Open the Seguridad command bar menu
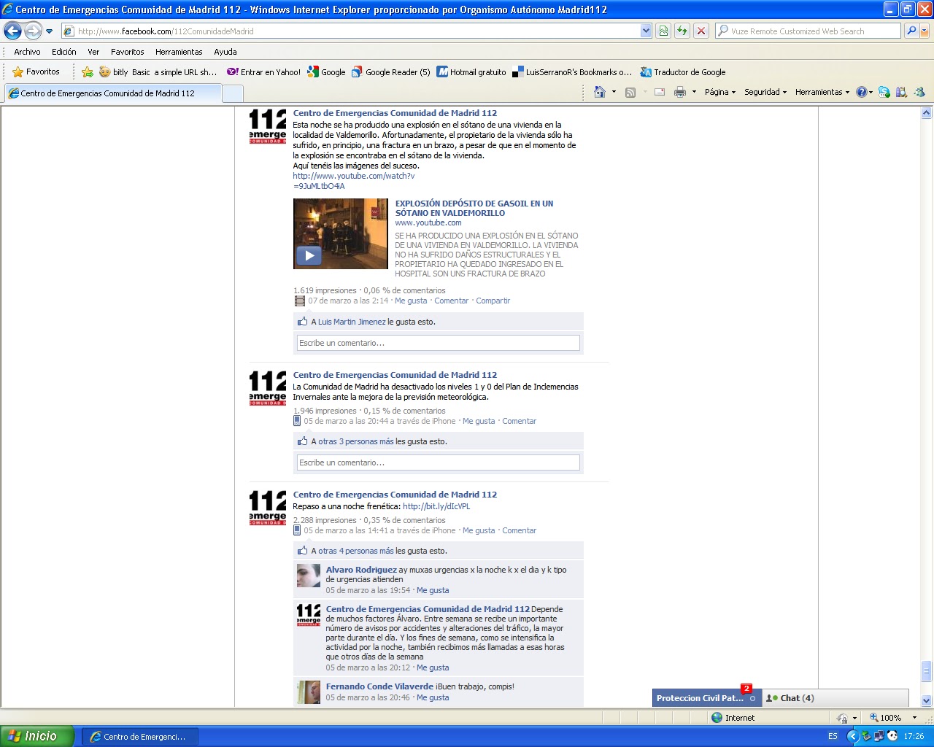The height and width of the screenshot is (747, 934). (x=765, y=92)
